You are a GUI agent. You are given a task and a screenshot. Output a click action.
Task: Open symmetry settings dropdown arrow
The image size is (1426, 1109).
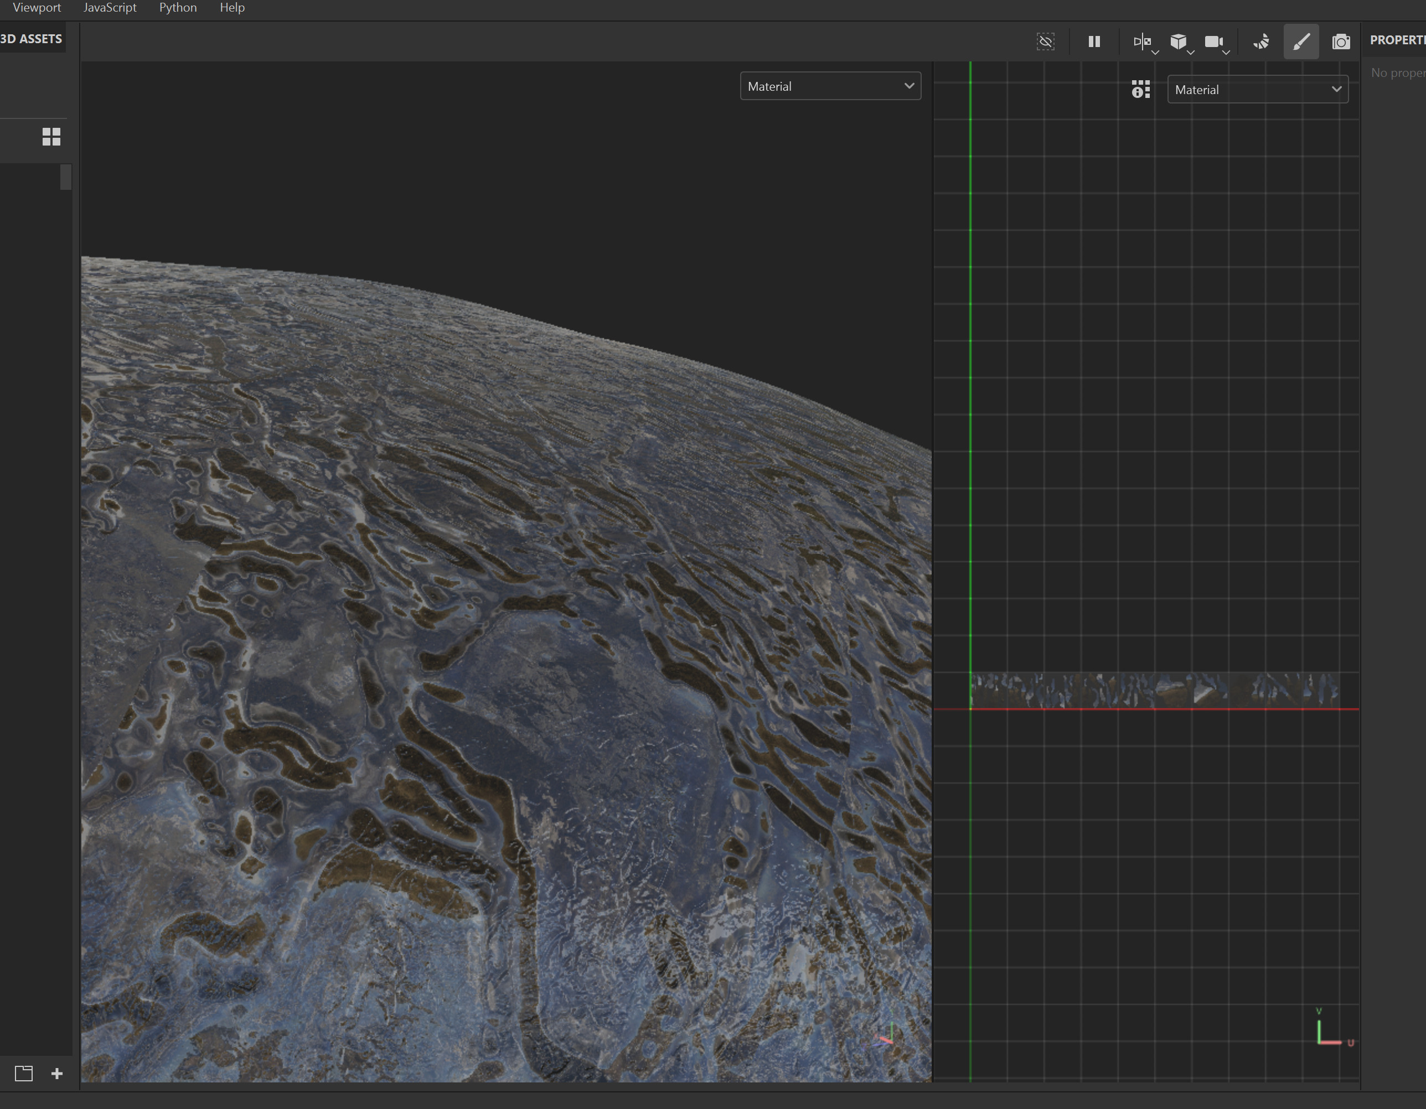click(1155, 52)
